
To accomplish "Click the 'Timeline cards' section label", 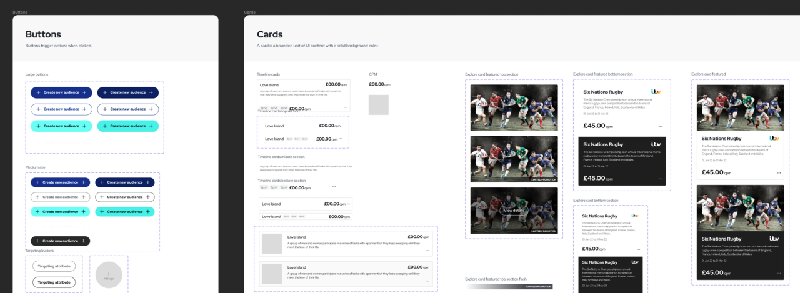I will pyautogui.click(x=269, y=74).
